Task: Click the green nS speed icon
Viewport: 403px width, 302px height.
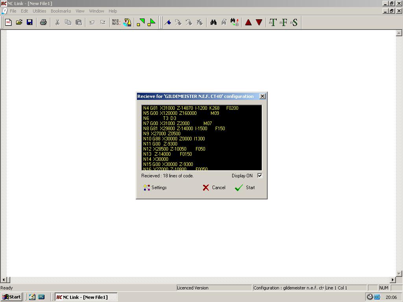Action: pos(294,22)
